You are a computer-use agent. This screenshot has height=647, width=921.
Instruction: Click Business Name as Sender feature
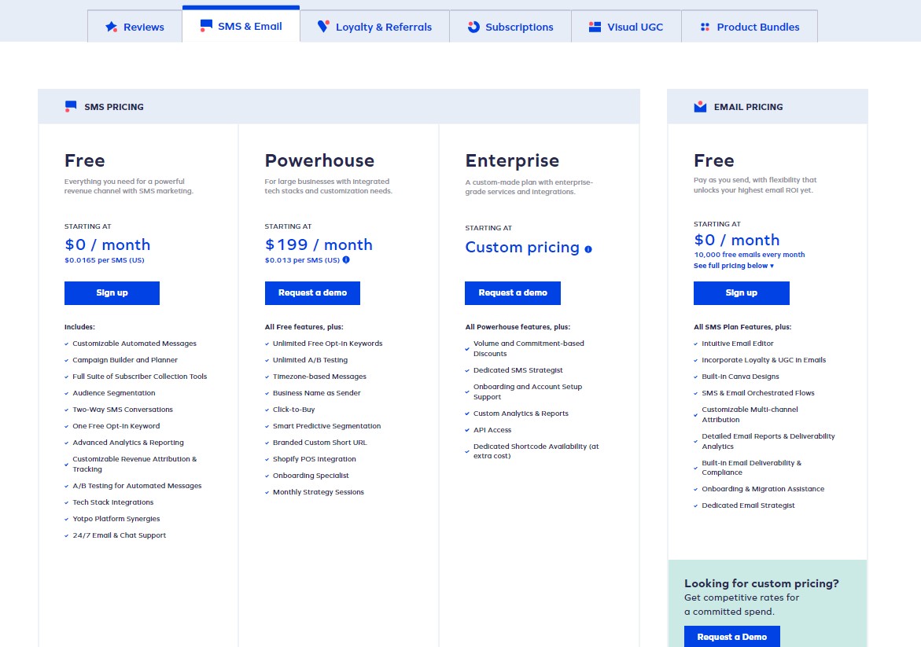coord(317,393)
